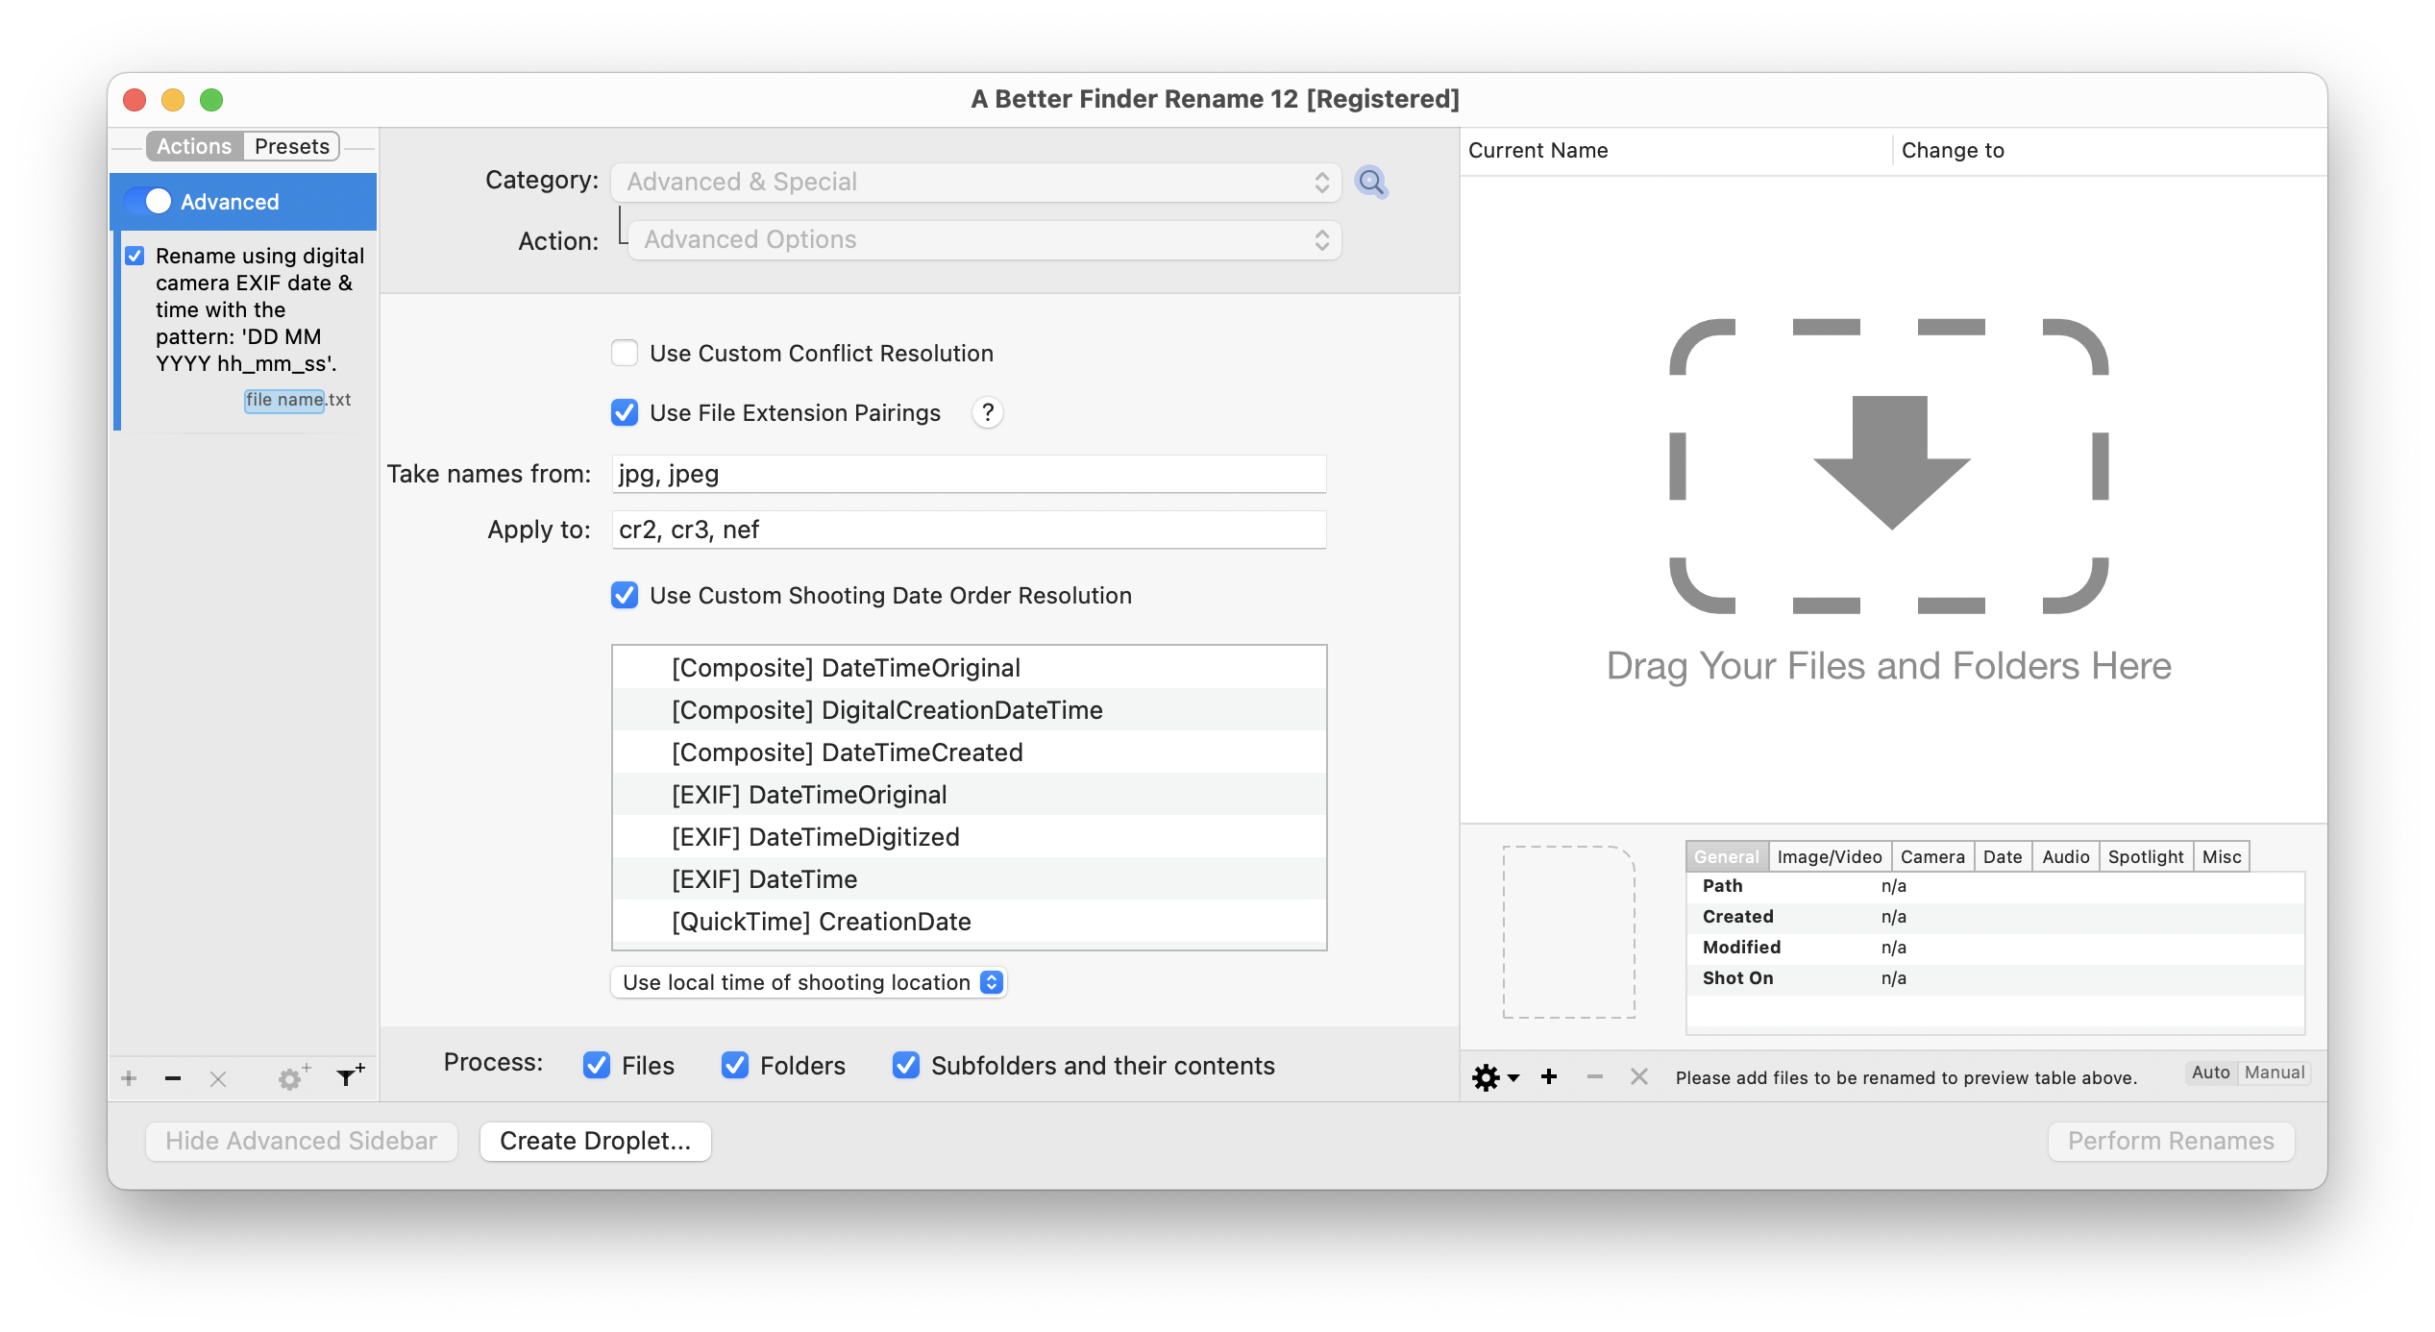Click the gear-plus icon in actions sidebar
The height and width of the screenshot is (1332, 2435).
(292, 1077)
